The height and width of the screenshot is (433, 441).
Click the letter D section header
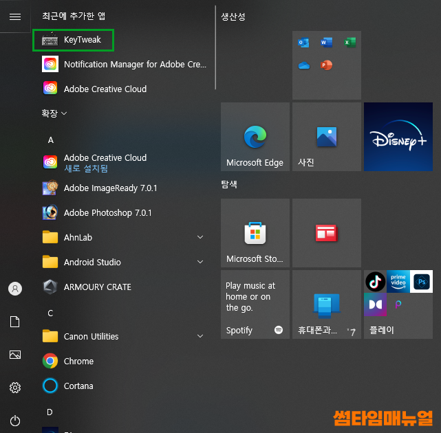(50, 412)
